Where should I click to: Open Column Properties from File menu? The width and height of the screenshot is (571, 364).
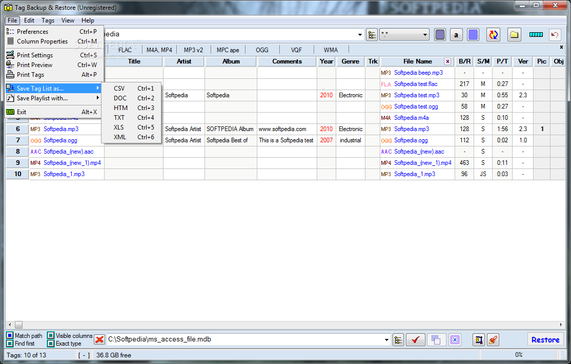tap(54, 41)
